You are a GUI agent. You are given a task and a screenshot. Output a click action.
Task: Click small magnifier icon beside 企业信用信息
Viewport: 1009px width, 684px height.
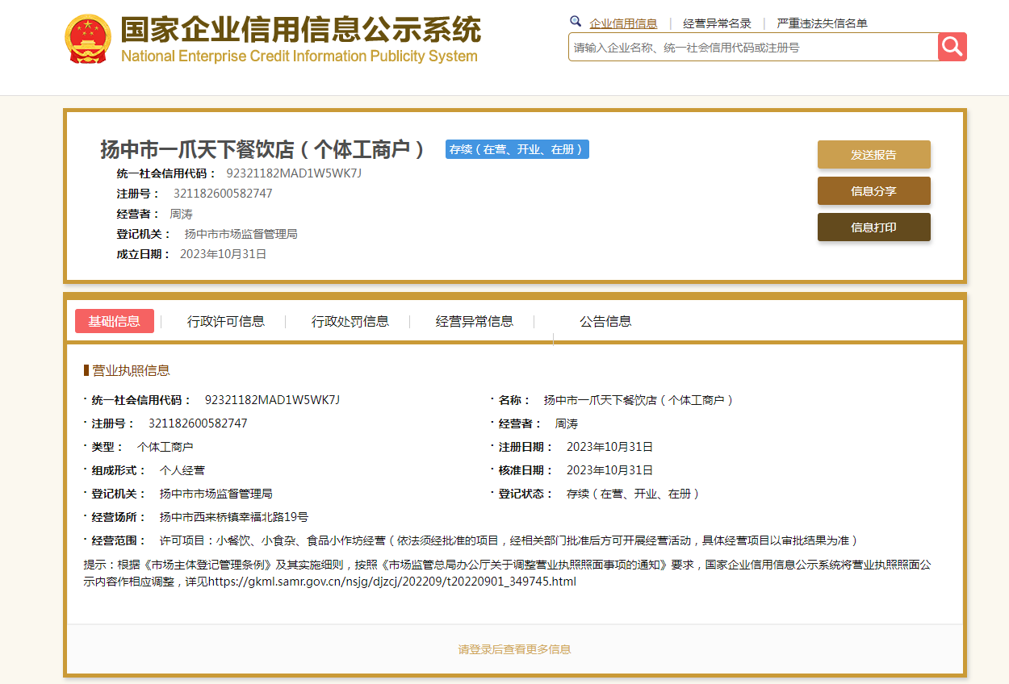tap(576, 22)
